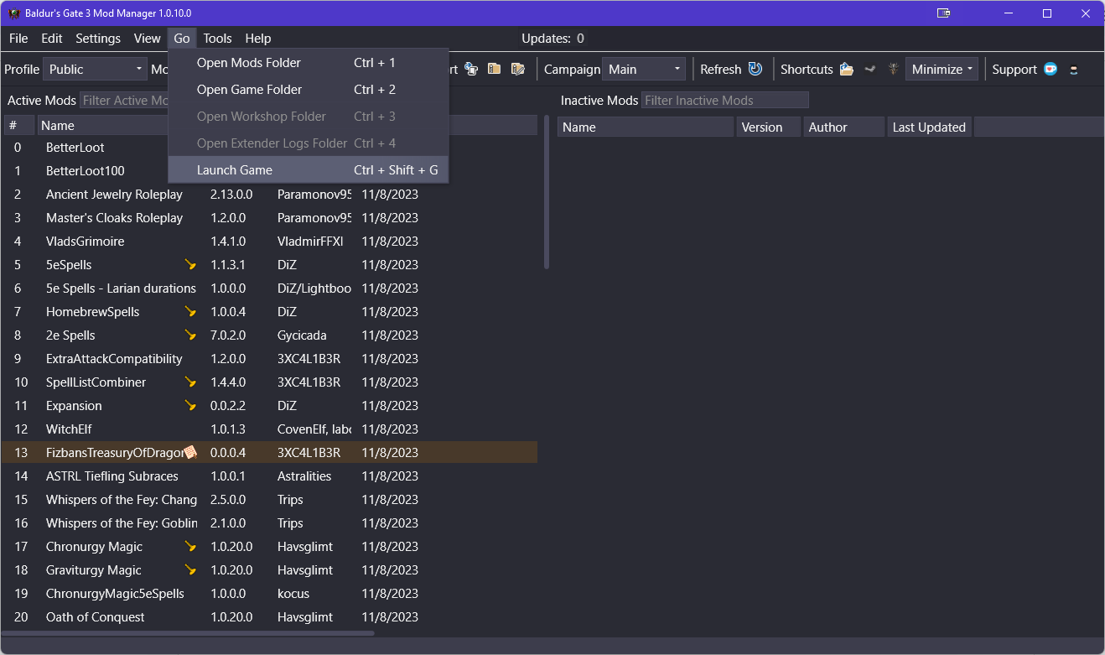Expand the Minimize dropdown button
This screenshot has height=655, width=1105.
[x=942, y=70]
